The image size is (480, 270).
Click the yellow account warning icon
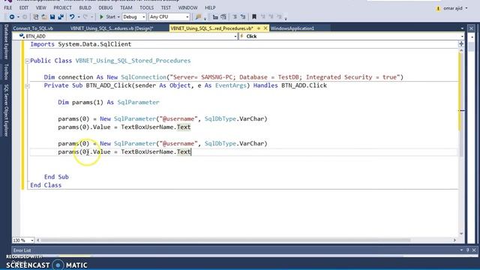tap(438, 8)
